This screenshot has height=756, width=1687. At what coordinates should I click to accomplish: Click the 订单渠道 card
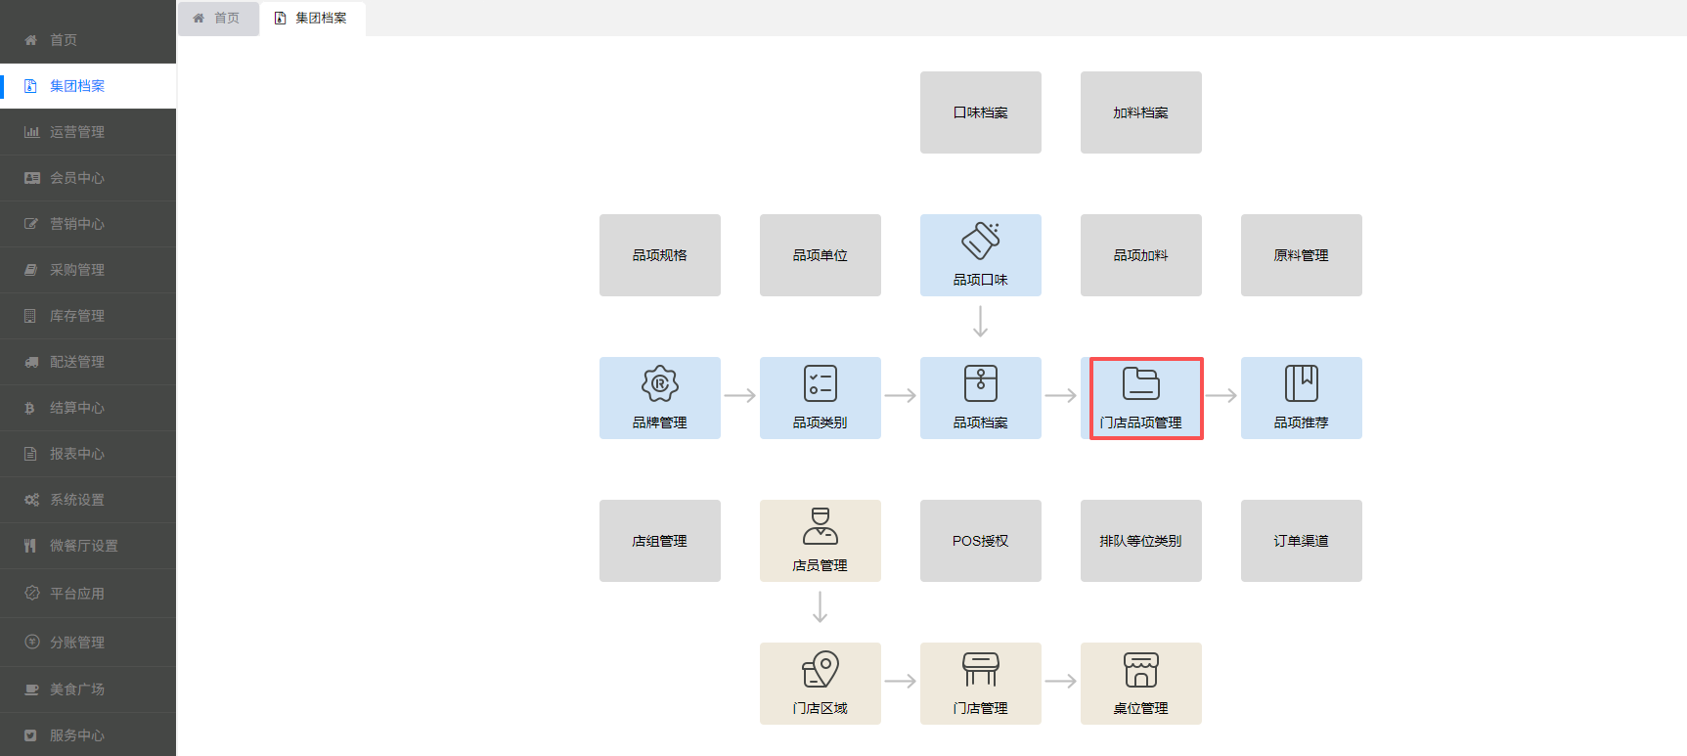pyautogui.click(x=1302, y=541)
